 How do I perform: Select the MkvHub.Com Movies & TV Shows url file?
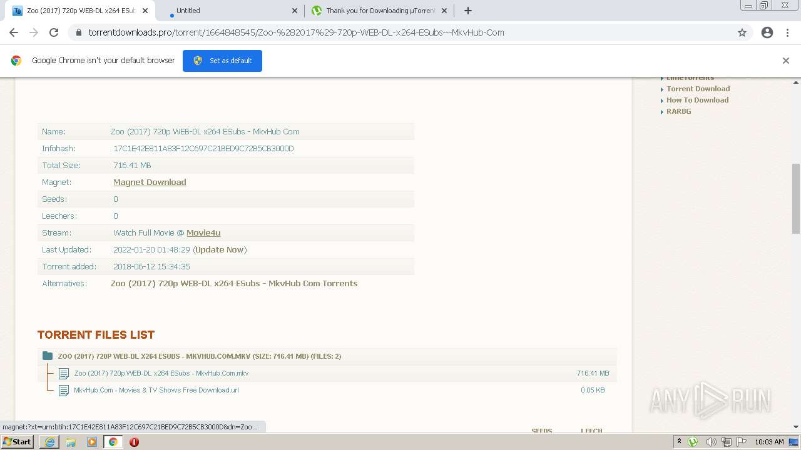pos(156,390)
